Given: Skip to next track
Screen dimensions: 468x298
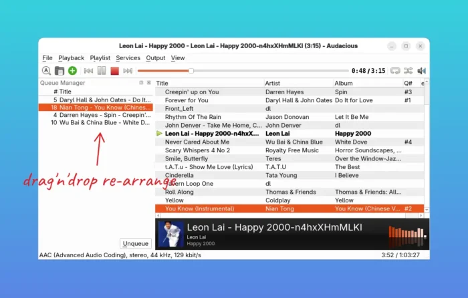Looking at the screenshot, I should coord(128,71).
